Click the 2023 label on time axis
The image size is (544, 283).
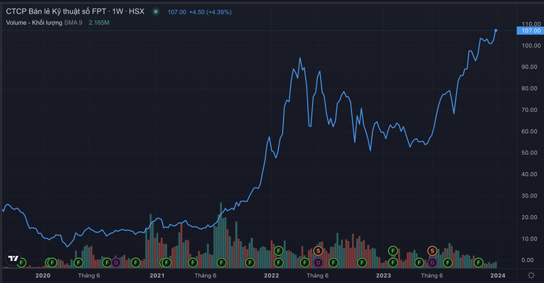click(x=383, y=275)
